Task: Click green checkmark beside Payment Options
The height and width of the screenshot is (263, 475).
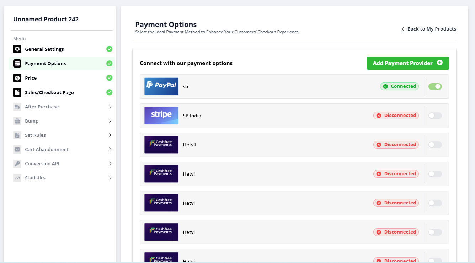Action: [109, 64]
